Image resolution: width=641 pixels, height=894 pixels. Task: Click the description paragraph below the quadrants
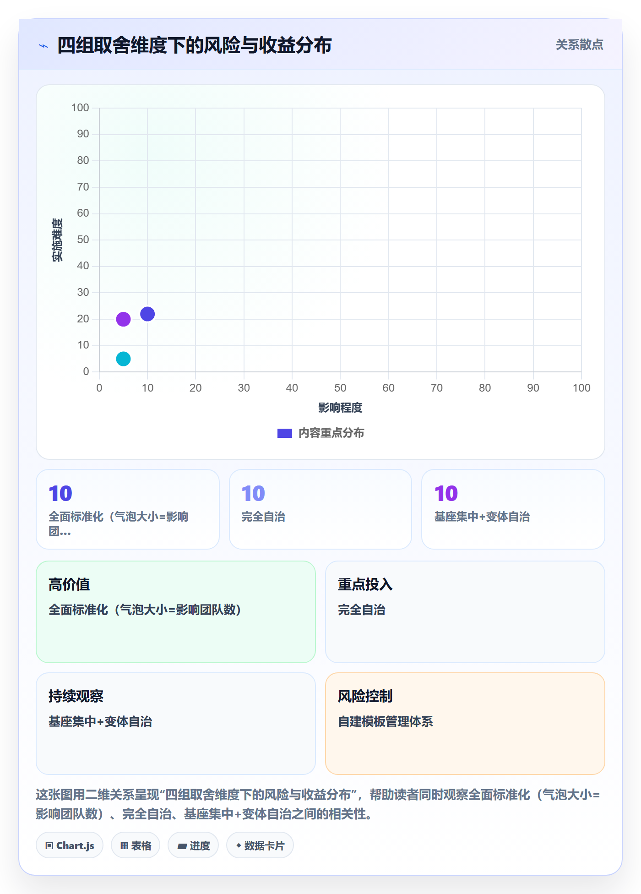click(x=318, y=804)
